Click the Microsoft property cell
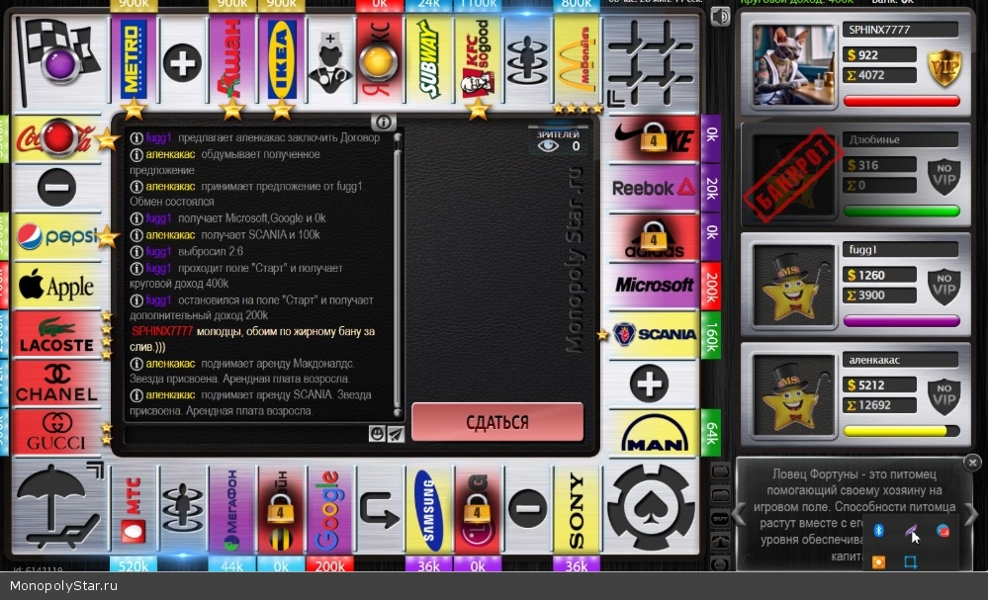Image resolution: width=988 pixels, height=600 pixels. point(654,286)
